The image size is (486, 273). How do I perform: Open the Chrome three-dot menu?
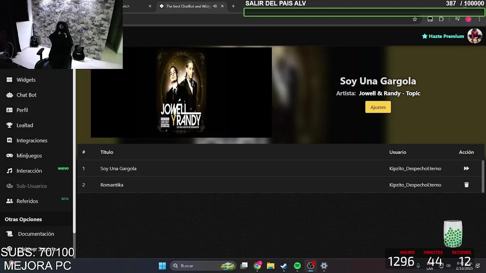pos(479,19)
